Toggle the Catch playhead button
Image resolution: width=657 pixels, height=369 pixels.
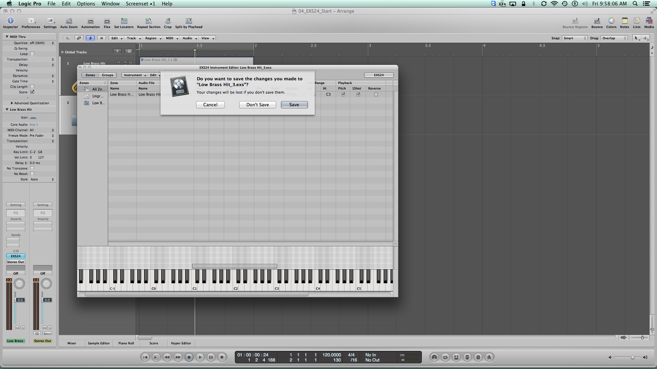click(x=90, y=38)
